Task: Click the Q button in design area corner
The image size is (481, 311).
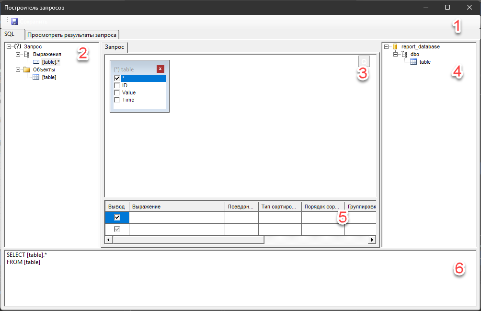Action: (364, 61)
